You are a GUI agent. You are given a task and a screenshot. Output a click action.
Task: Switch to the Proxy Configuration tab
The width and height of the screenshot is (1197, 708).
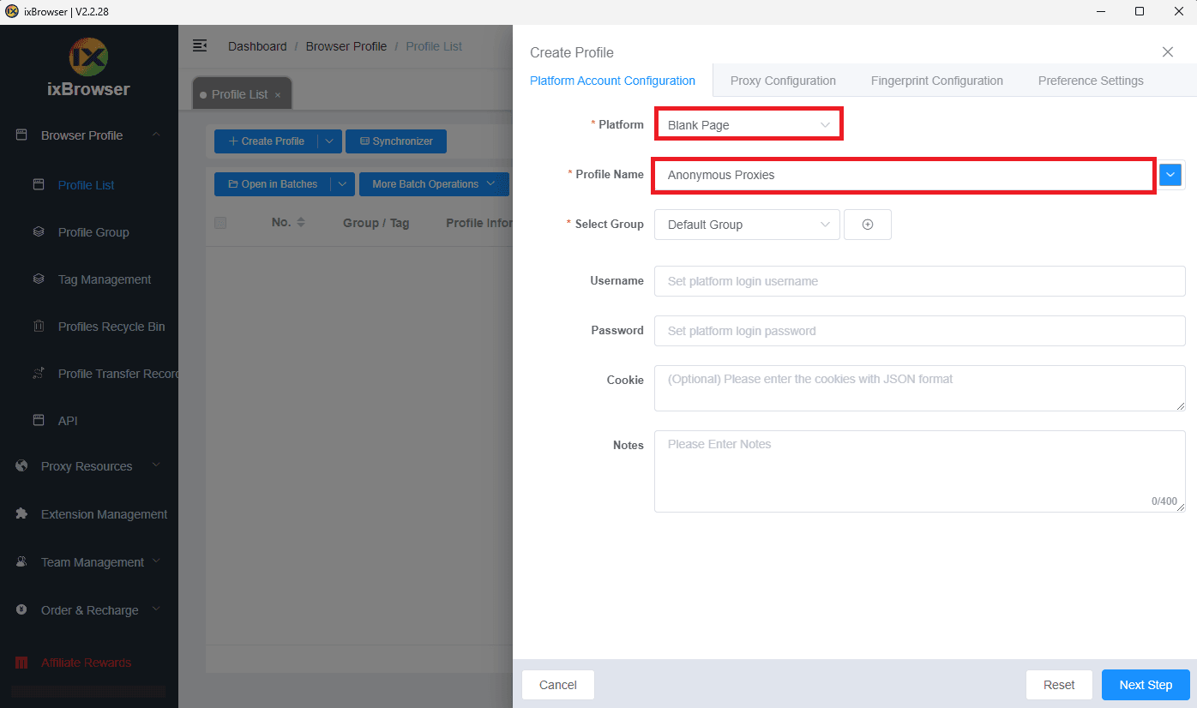[783, 80]
